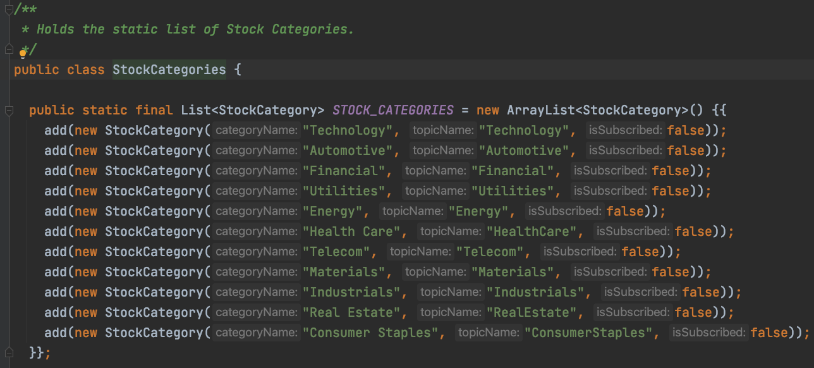
Task: Click the ArrayList type in the declaration
Action: pyautogui.click(x=540, y=110)
